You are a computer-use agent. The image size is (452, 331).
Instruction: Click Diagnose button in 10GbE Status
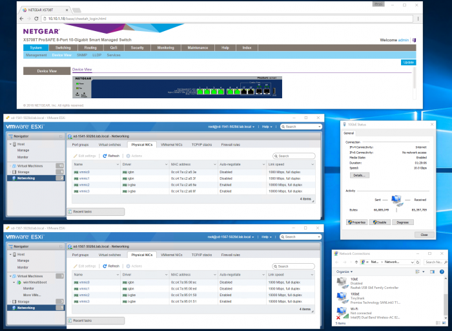402,222
